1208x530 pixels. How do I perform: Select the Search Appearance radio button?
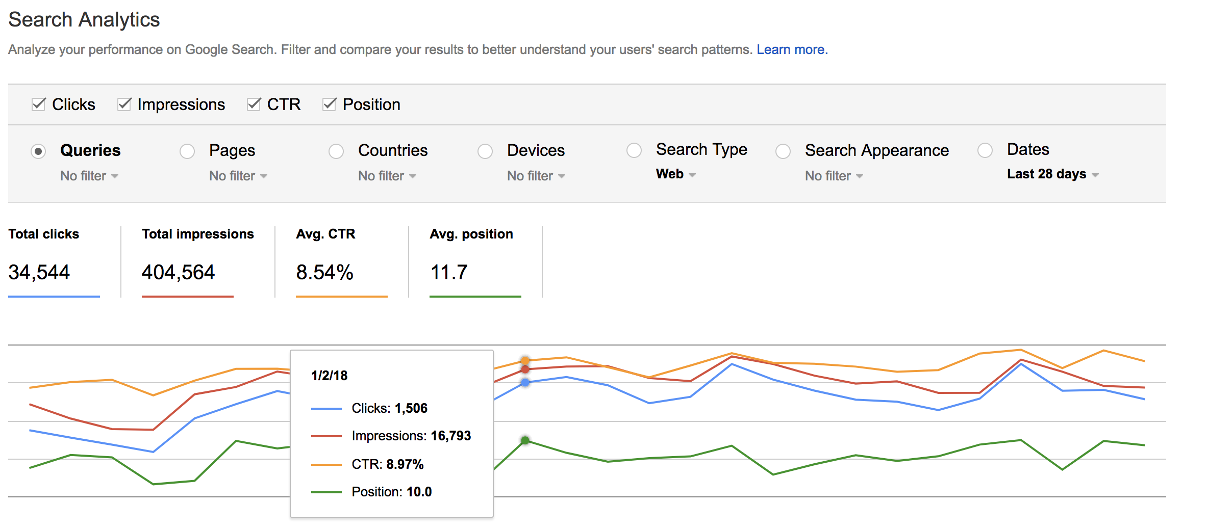tap(783, 151)
